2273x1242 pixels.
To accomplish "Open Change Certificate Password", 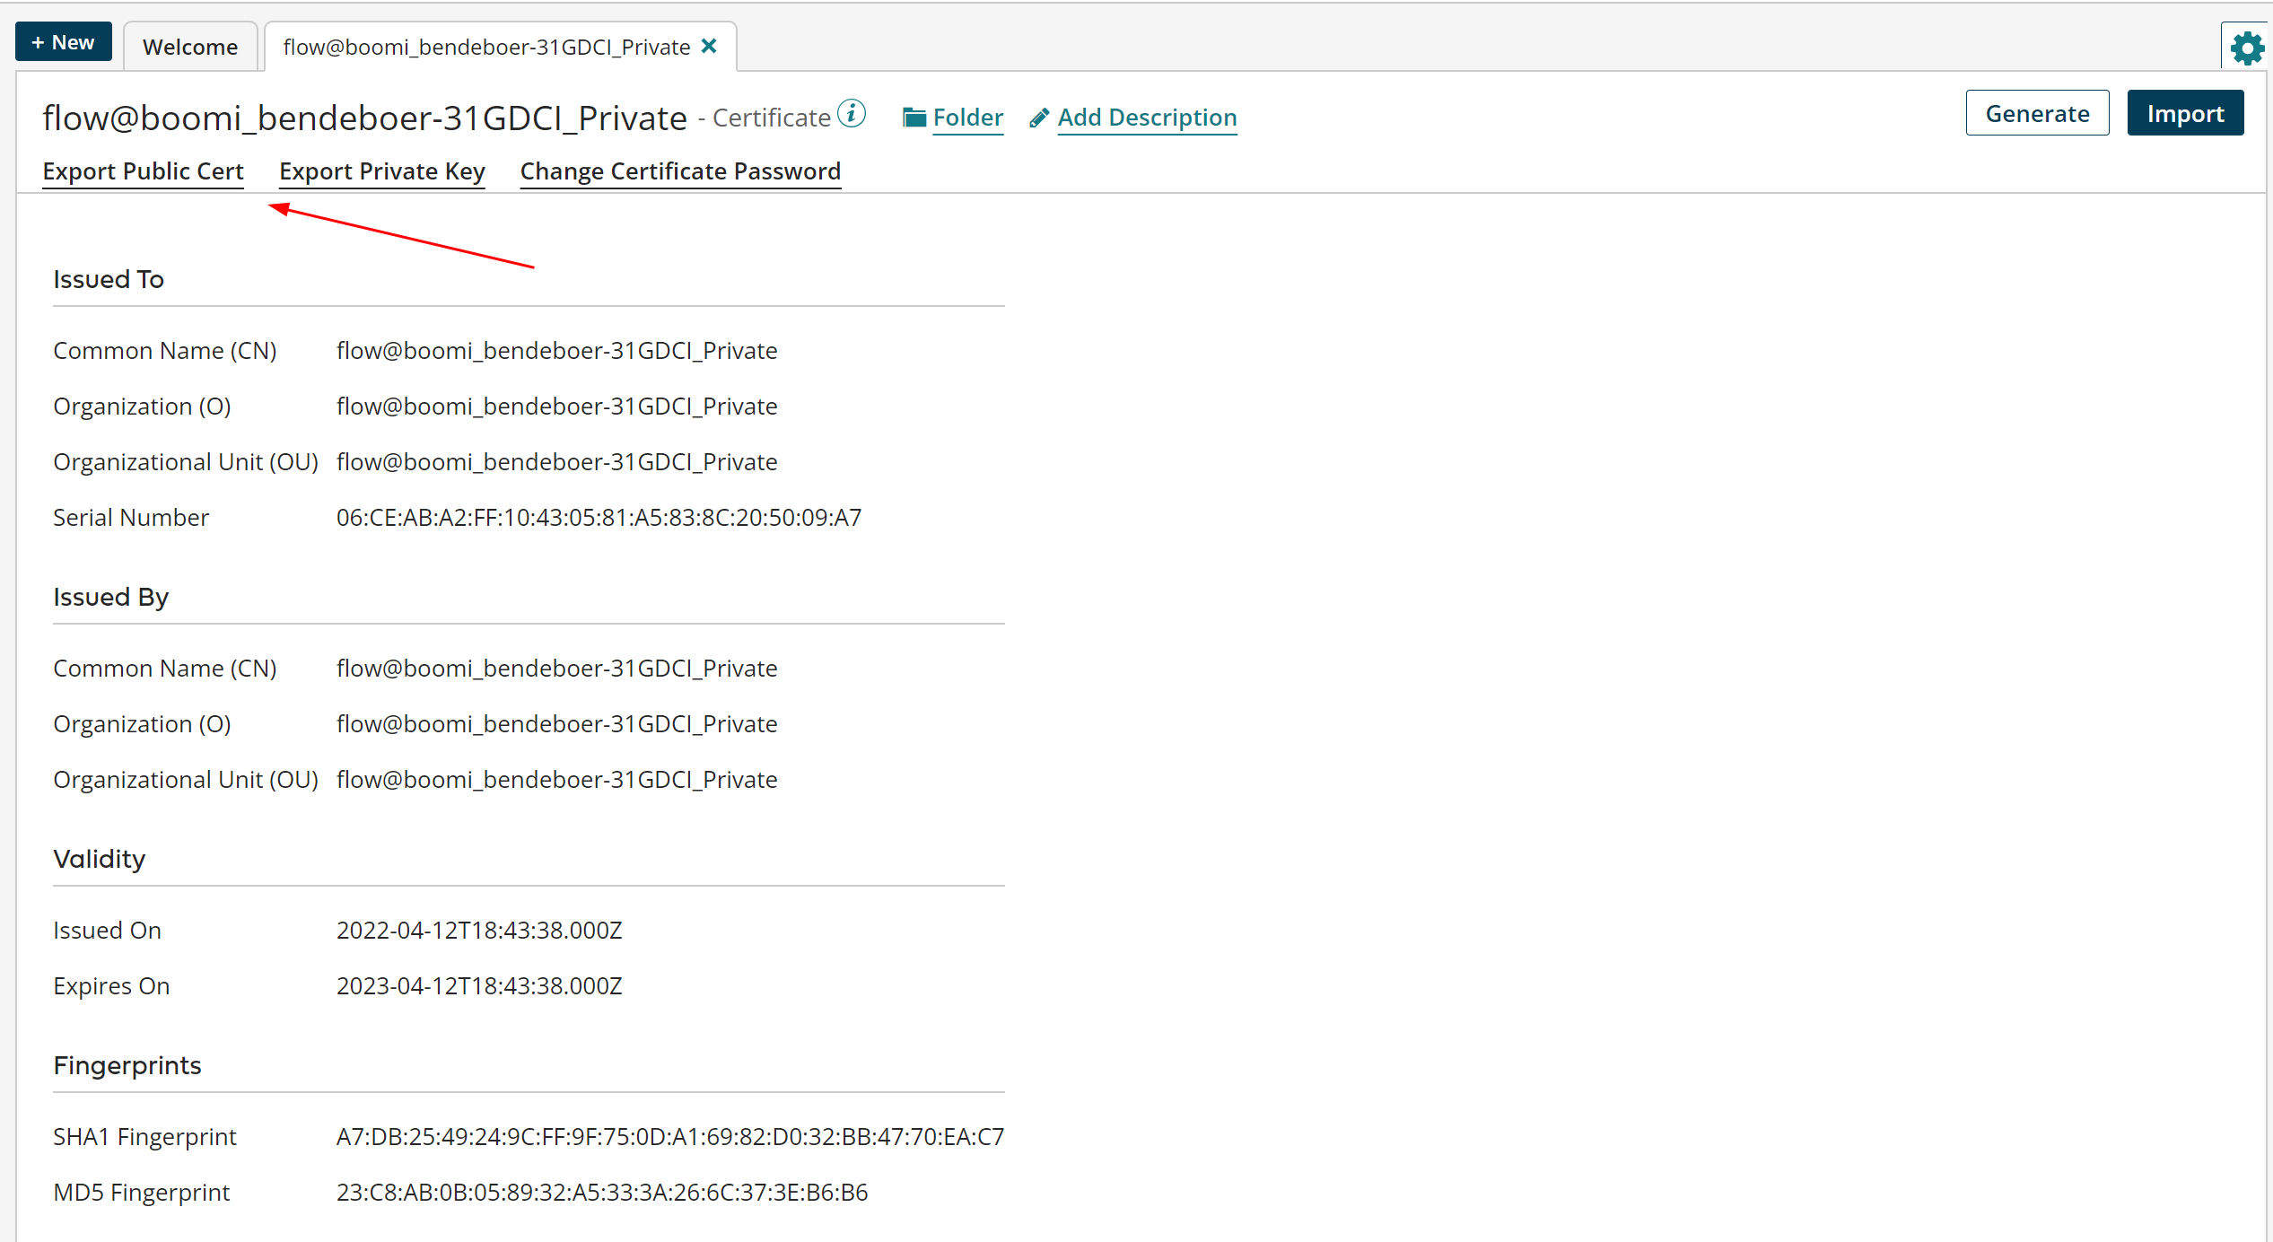I will (x=679, y=171).
